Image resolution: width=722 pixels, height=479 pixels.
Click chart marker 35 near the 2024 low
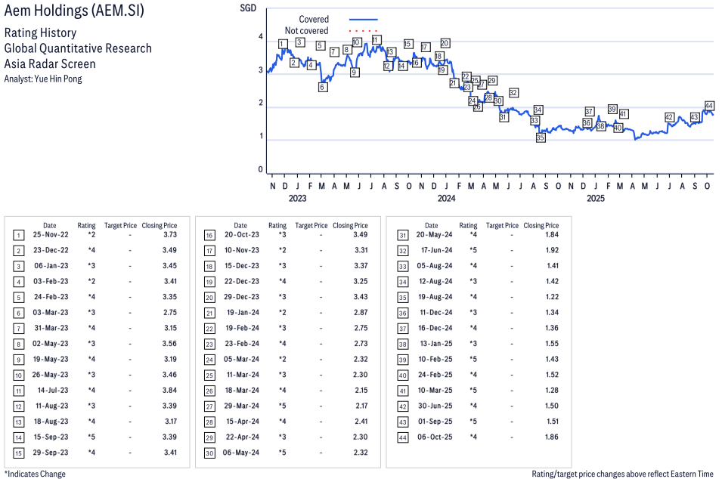(541, 138)
